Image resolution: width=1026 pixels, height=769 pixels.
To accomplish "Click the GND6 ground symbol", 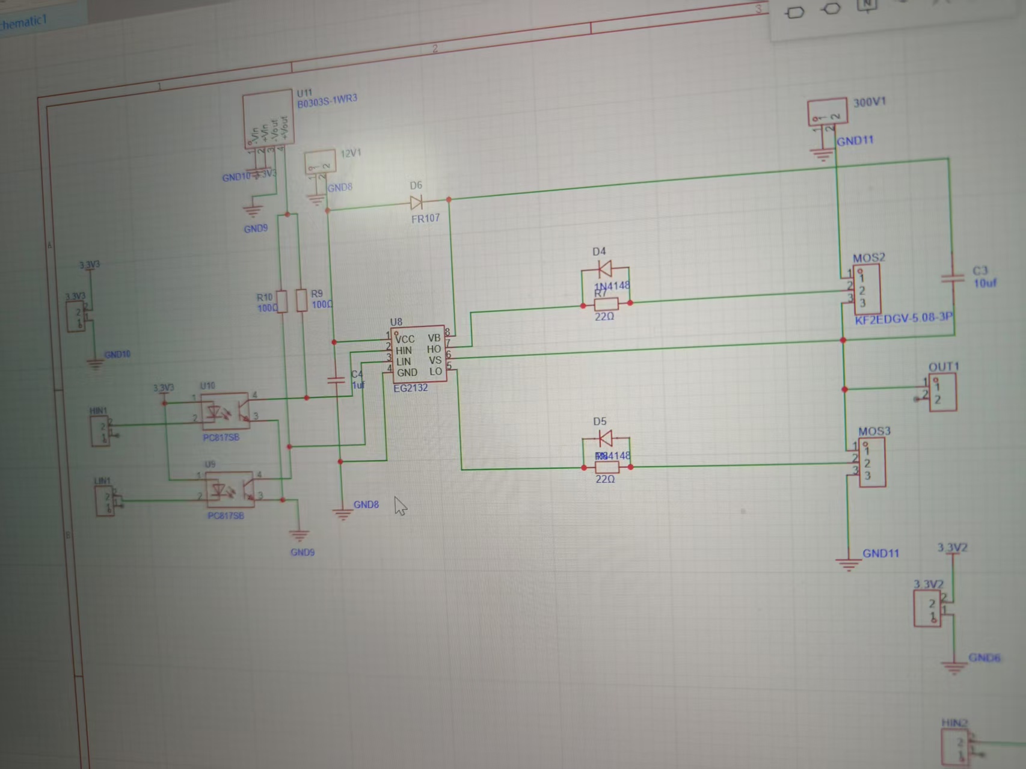I will 954,668.
